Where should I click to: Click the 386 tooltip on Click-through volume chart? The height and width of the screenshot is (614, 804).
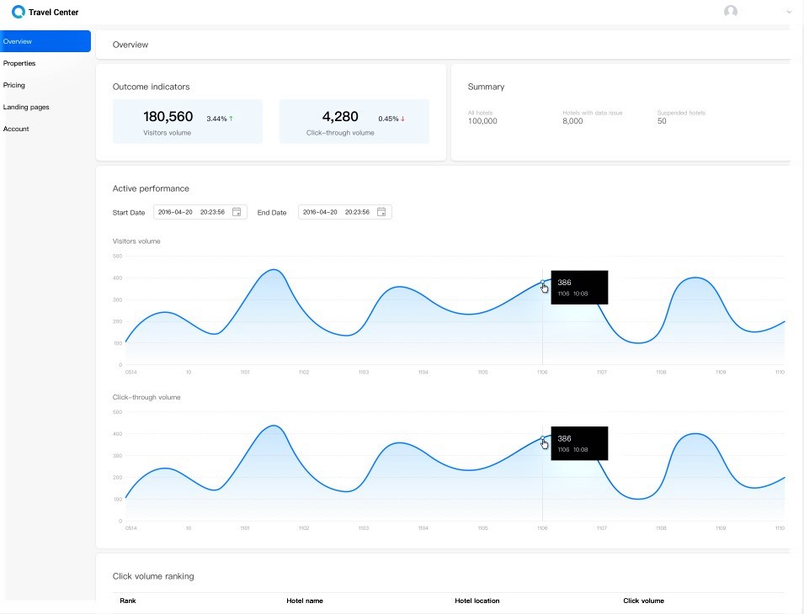[x=579, y=443]
